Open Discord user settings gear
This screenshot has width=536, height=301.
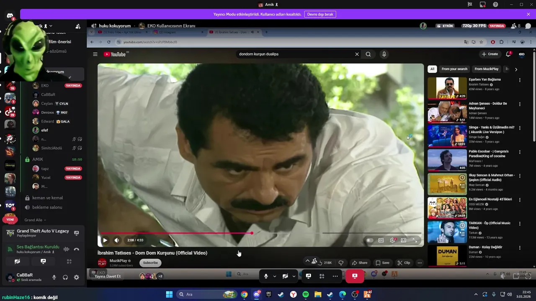(x=76, y=277)
